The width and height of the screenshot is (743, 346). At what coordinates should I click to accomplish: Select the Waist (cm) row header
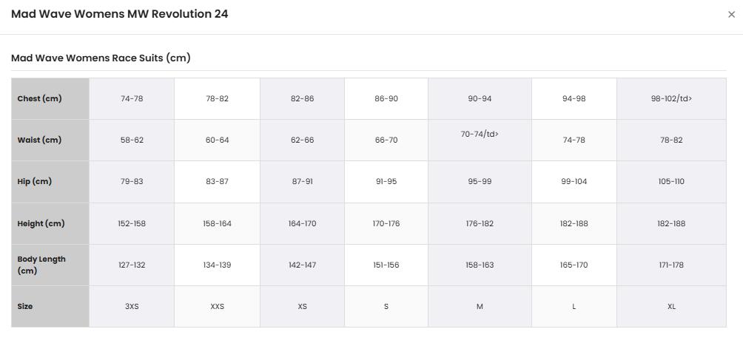click(50, 140)
